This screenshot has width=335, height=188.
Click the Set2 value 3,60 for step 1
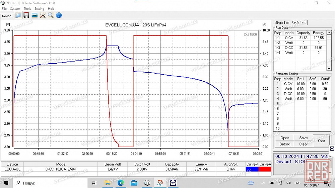313,84
